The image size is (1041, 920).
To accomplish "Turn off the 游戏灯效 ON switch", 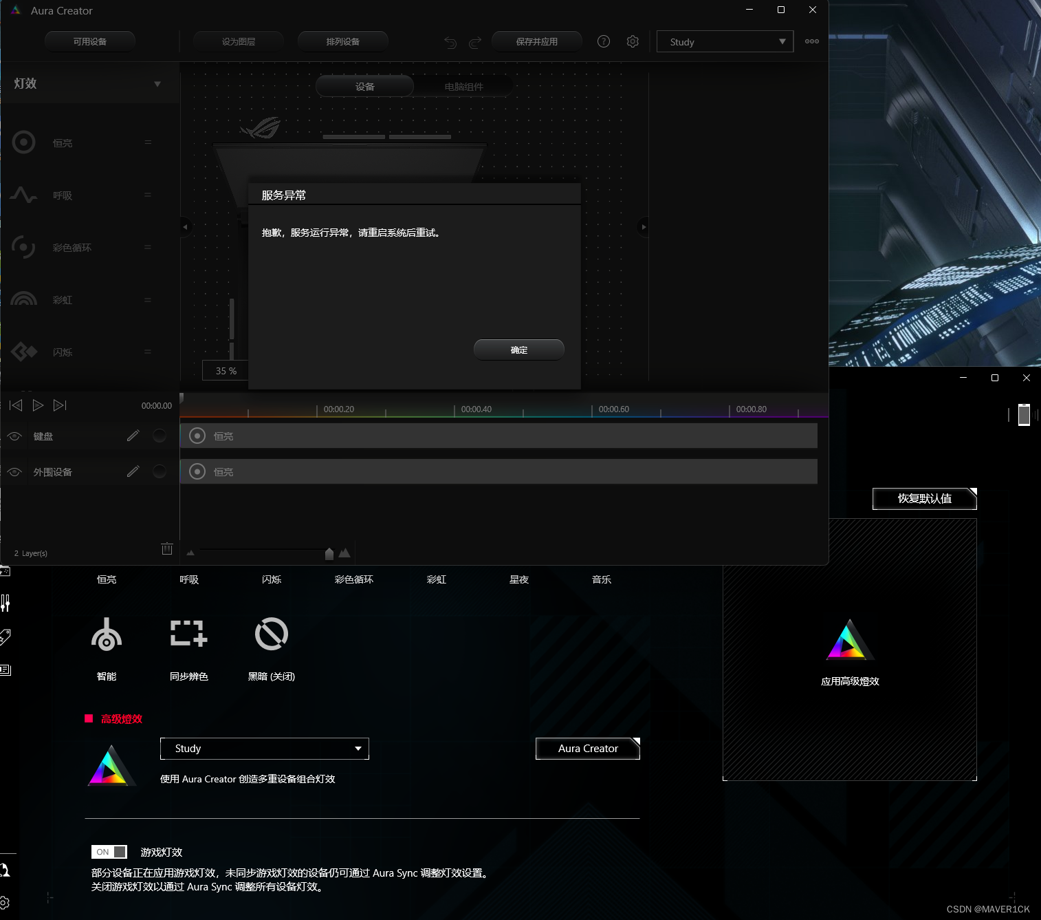I will [x=109, y=852].
